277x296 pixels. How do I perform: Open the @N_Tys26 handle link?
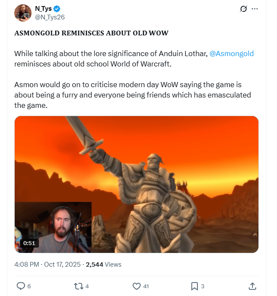click(x=50, y=17)
